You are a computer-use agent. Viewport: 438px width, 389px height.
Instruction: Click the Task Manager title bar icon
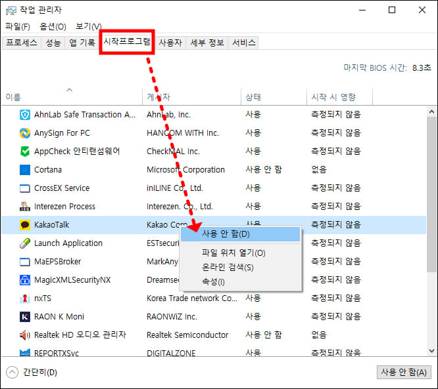point(11,10)
